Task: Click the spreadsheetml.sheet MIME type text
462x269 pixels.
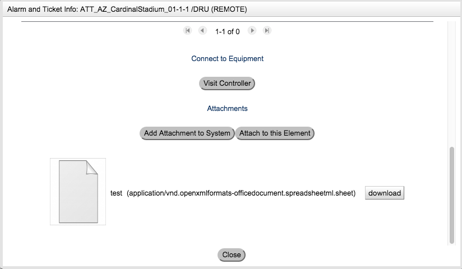Action: pos(241,193)
